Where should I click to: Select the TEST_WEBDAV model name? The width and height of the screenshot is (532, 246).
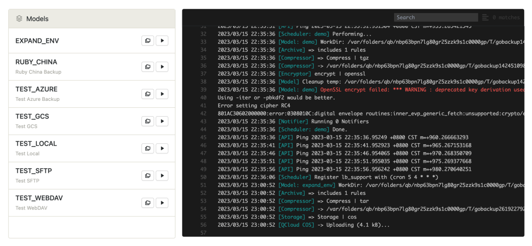(39, 198)
